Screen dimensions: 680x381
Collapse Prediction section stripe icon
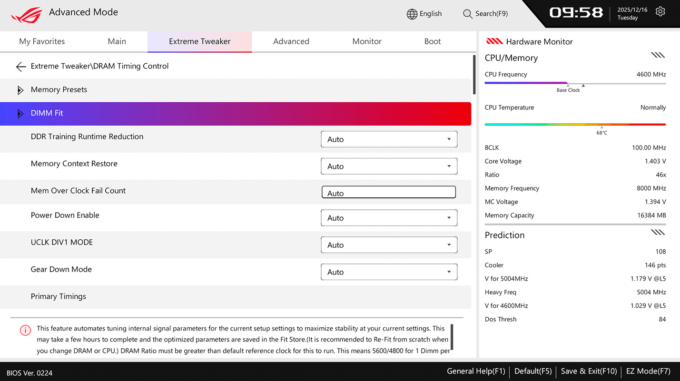pos(658,233)
